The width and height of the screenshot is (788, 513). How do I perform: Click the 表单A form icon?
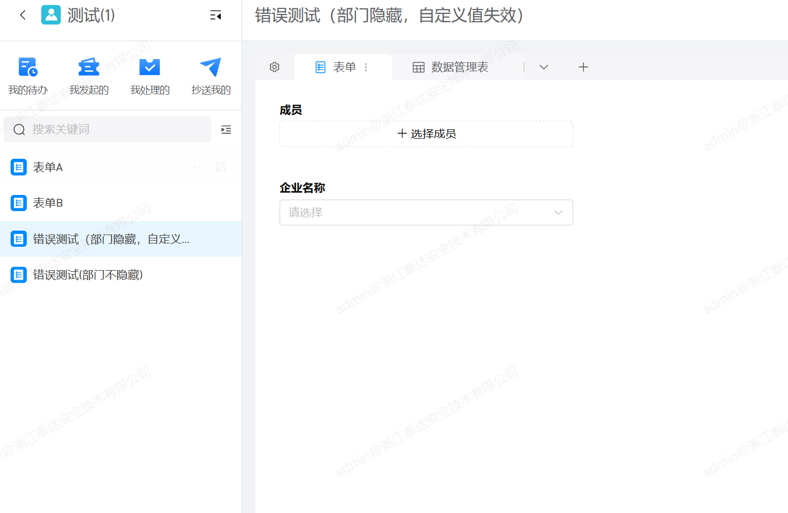click(x=19, y=167)
